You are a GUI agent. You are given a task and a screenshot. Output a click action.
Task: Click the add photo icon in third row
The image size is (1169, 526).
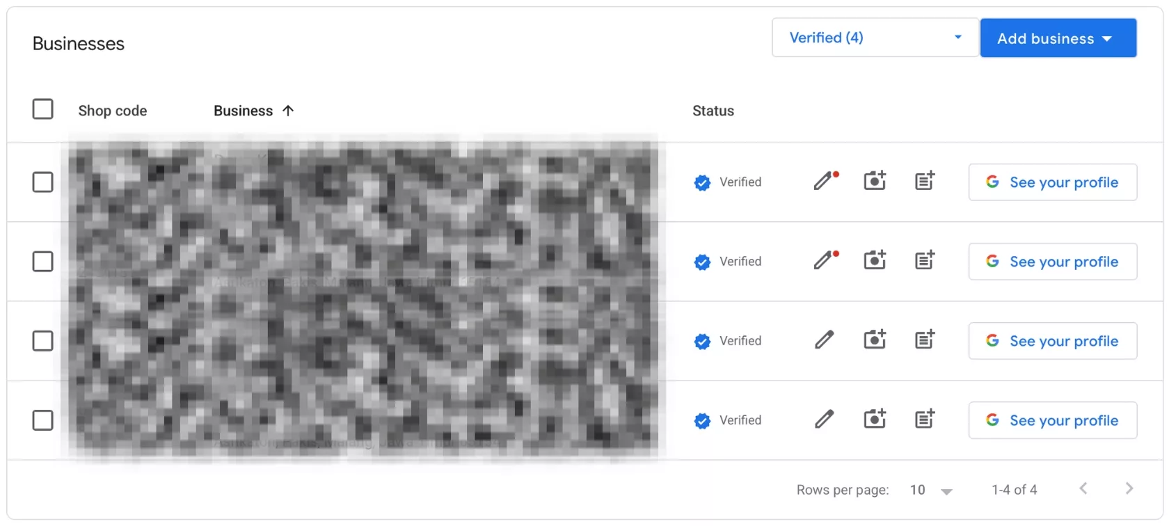pos(875,340)
